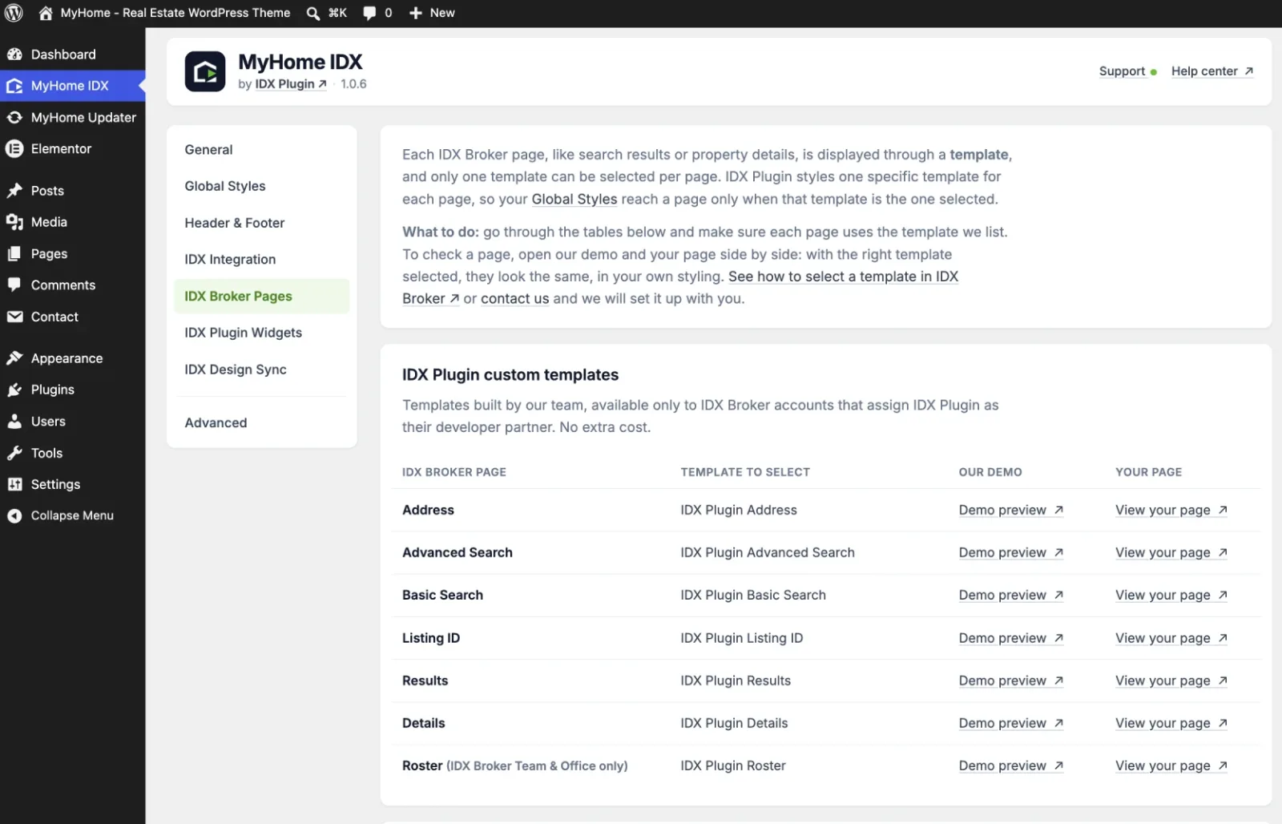Click the 'IDX Plugin Advanced Search' template cell
This screenshot has width=1282, height=824.
(x=768, y=552)
